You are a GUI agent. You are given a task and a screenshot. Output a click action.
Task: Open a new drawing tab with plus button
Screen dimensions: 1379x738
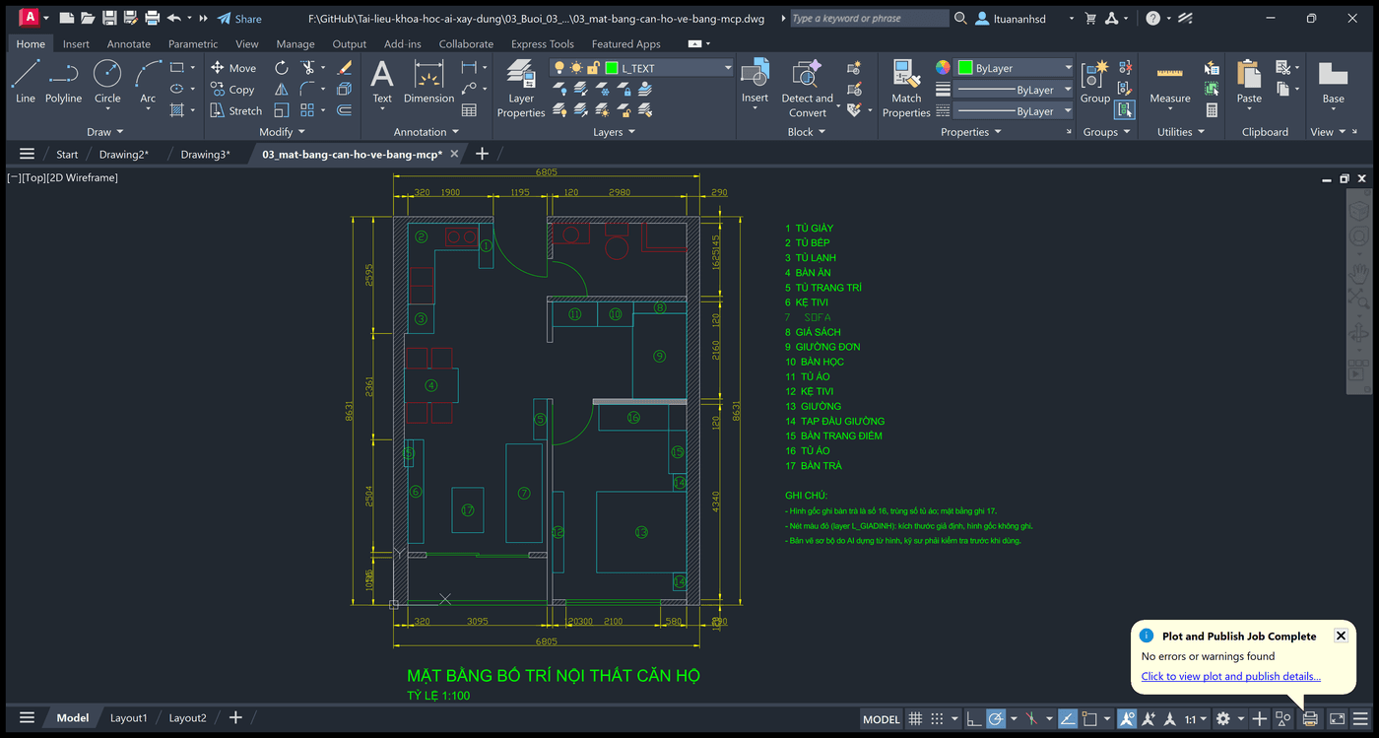click(x=482, y=154)
